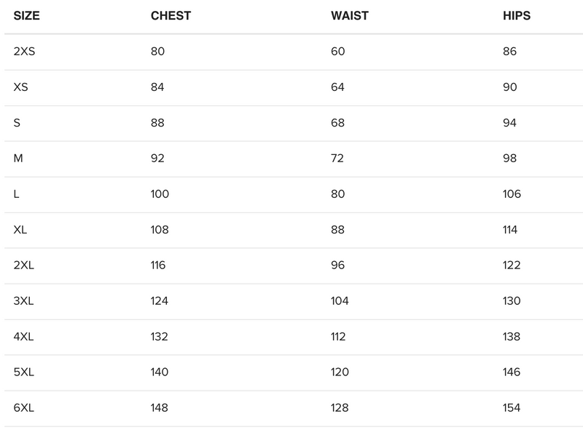Click the HIPS column header
The width and height of the screenshot is (583, 435).
click(517, 16)
